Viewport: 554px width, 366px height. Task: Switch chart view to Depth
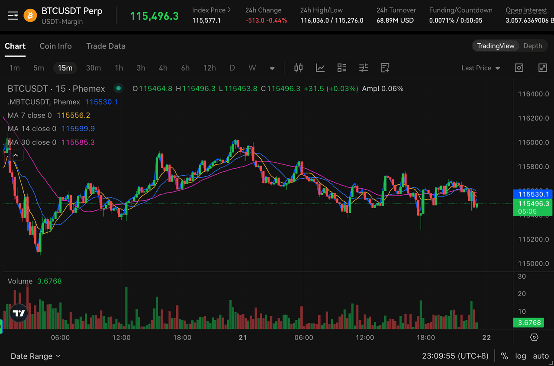[x=532, y=46]
